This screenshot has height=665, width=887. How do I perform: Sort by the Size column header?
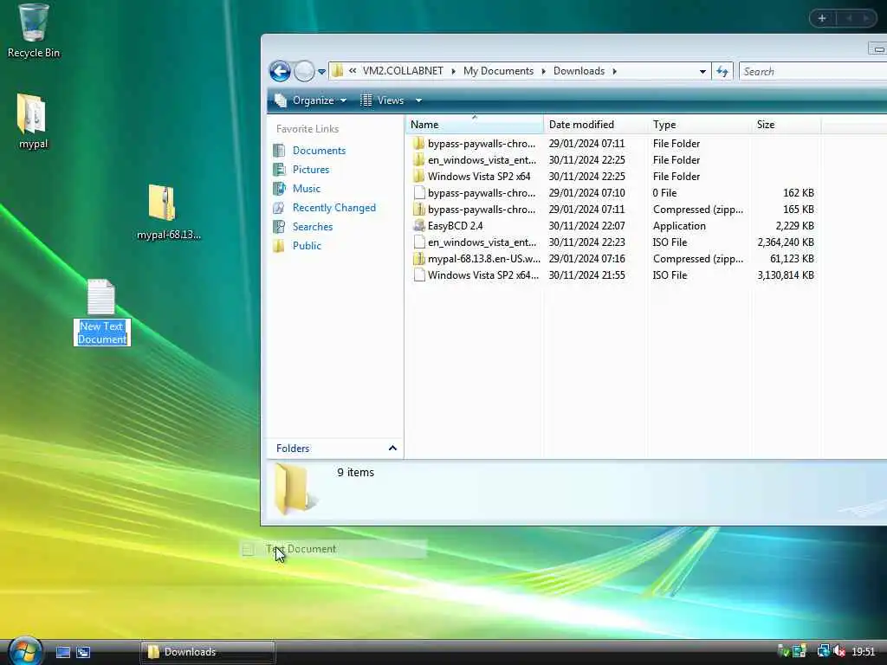pos(787,125)
